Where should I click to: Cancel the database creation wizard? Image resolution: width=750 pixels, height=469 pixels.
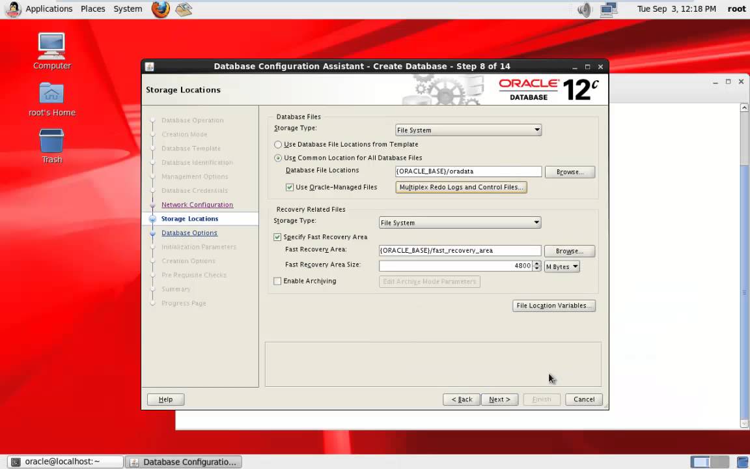pos(584,399)
